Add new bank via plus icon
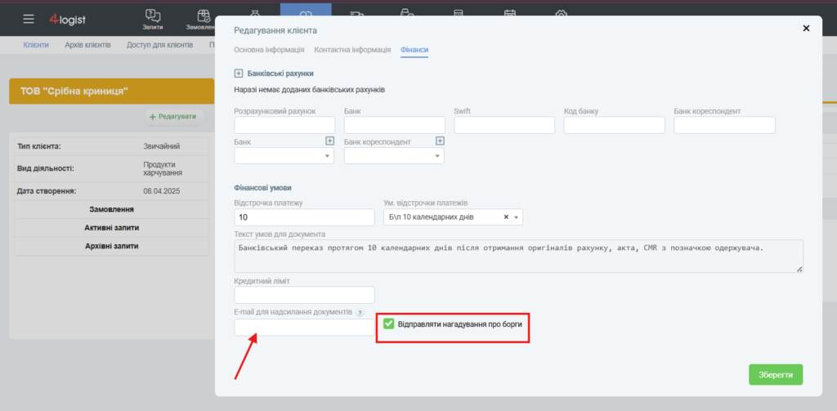The width and height of the screenshot is (837, 411). pyautogui.click(x=330, y=141)
